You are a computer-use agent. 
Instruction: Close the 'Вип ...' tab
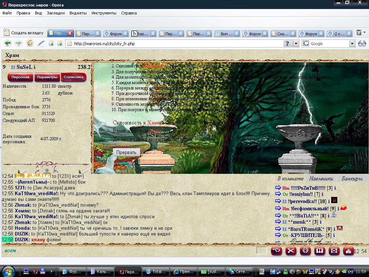pos(237,34)
